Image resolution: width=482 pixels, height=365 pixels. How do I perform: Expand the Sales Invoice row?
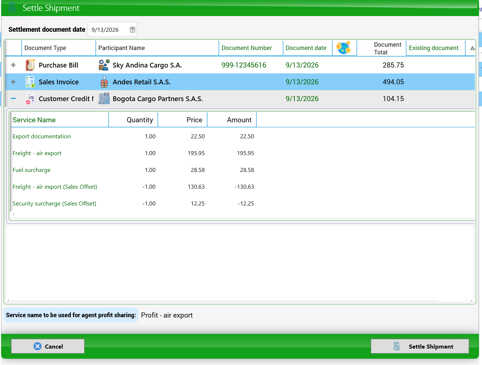coord(14,82)
